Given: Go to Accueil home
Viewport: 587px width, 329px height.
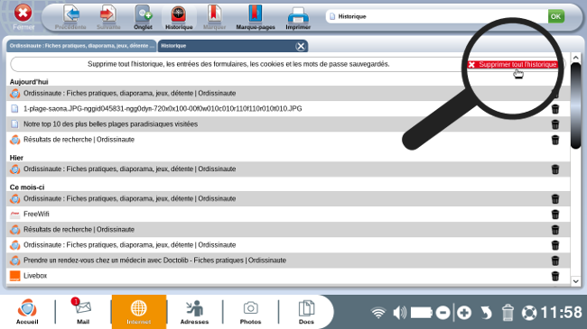Looking at the screenshot, I should [27, 311].
